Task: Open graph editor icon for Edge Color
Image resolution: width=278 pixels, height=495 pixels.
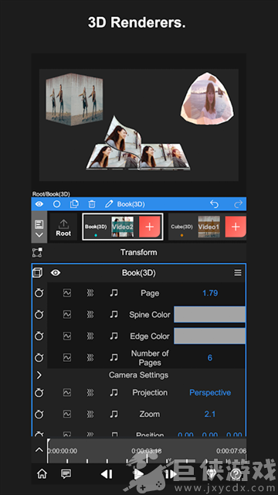Action: [67, 336]
